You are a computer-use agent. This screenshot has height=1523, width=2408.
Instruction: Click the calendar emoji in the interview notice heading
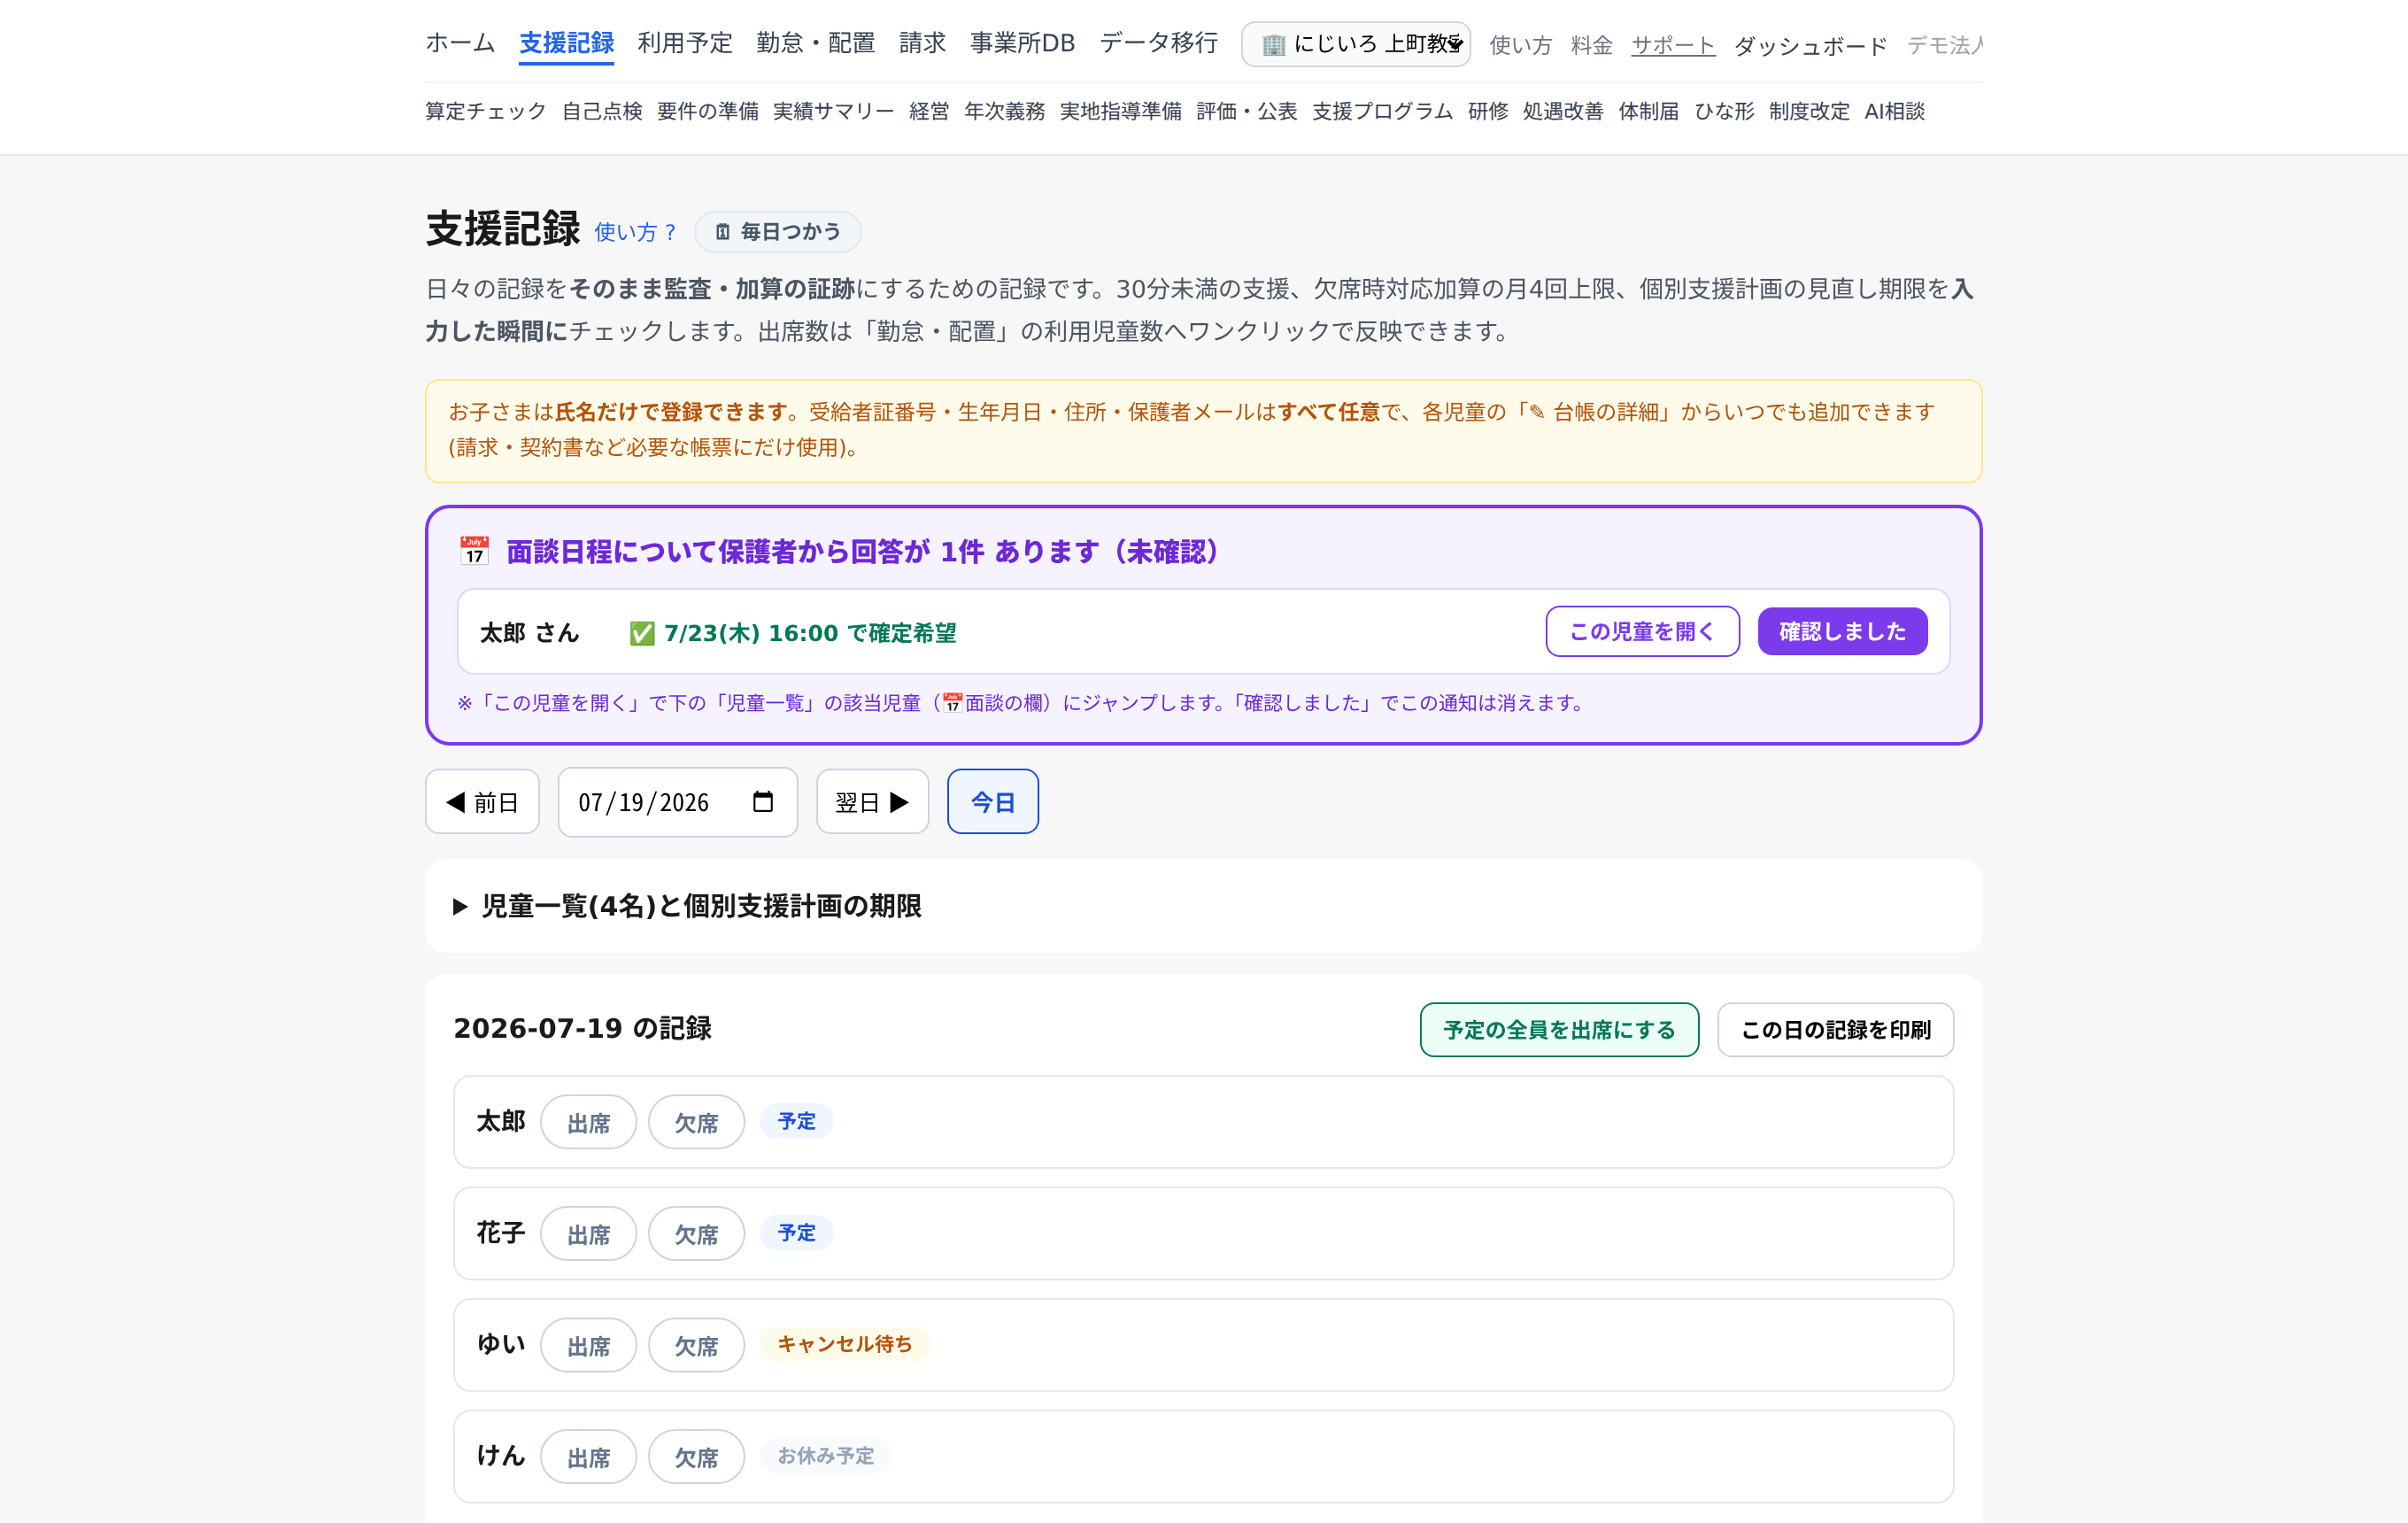474,551
